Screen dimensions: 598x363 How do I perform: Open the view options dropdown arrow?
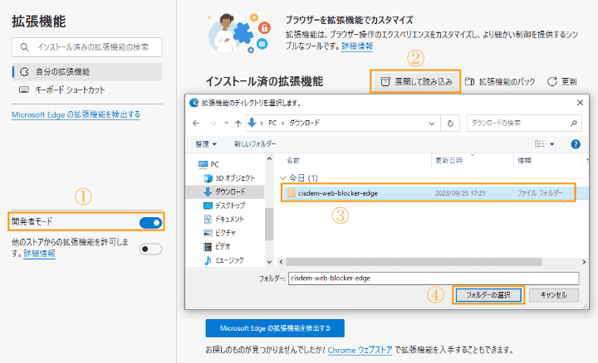tap(551, 144)
